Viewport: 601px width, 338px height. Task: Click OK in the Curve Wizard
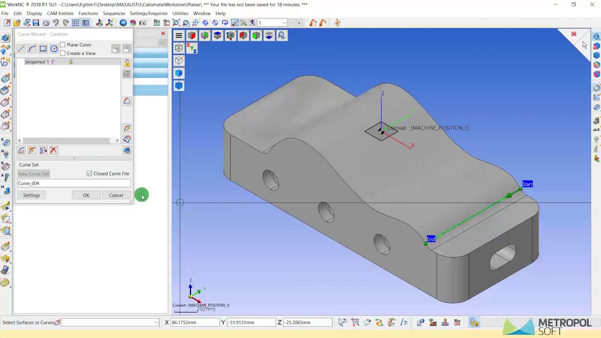86,195
